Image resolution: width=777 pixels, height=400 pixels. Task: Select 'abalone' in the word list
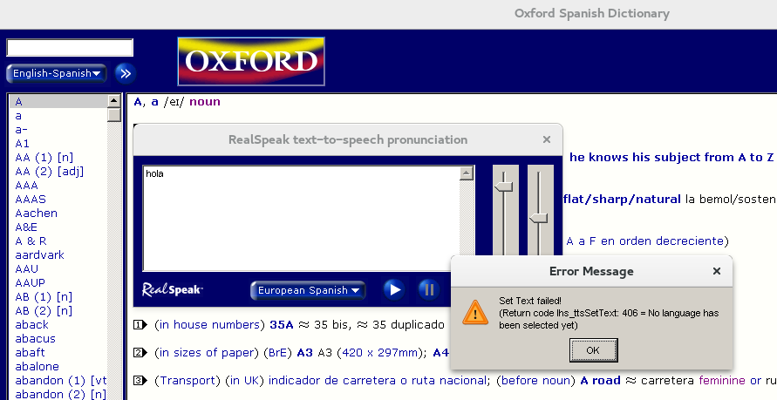click(x=37, y=366)
